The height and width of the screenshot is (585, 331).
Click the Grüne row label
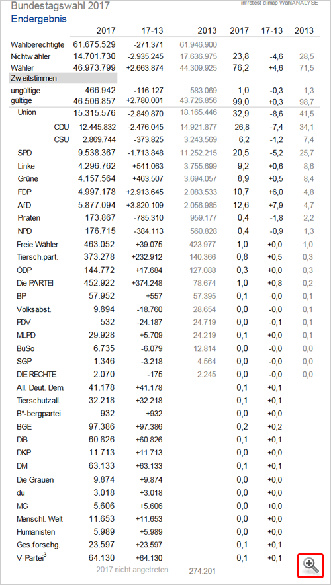(28, 179)
